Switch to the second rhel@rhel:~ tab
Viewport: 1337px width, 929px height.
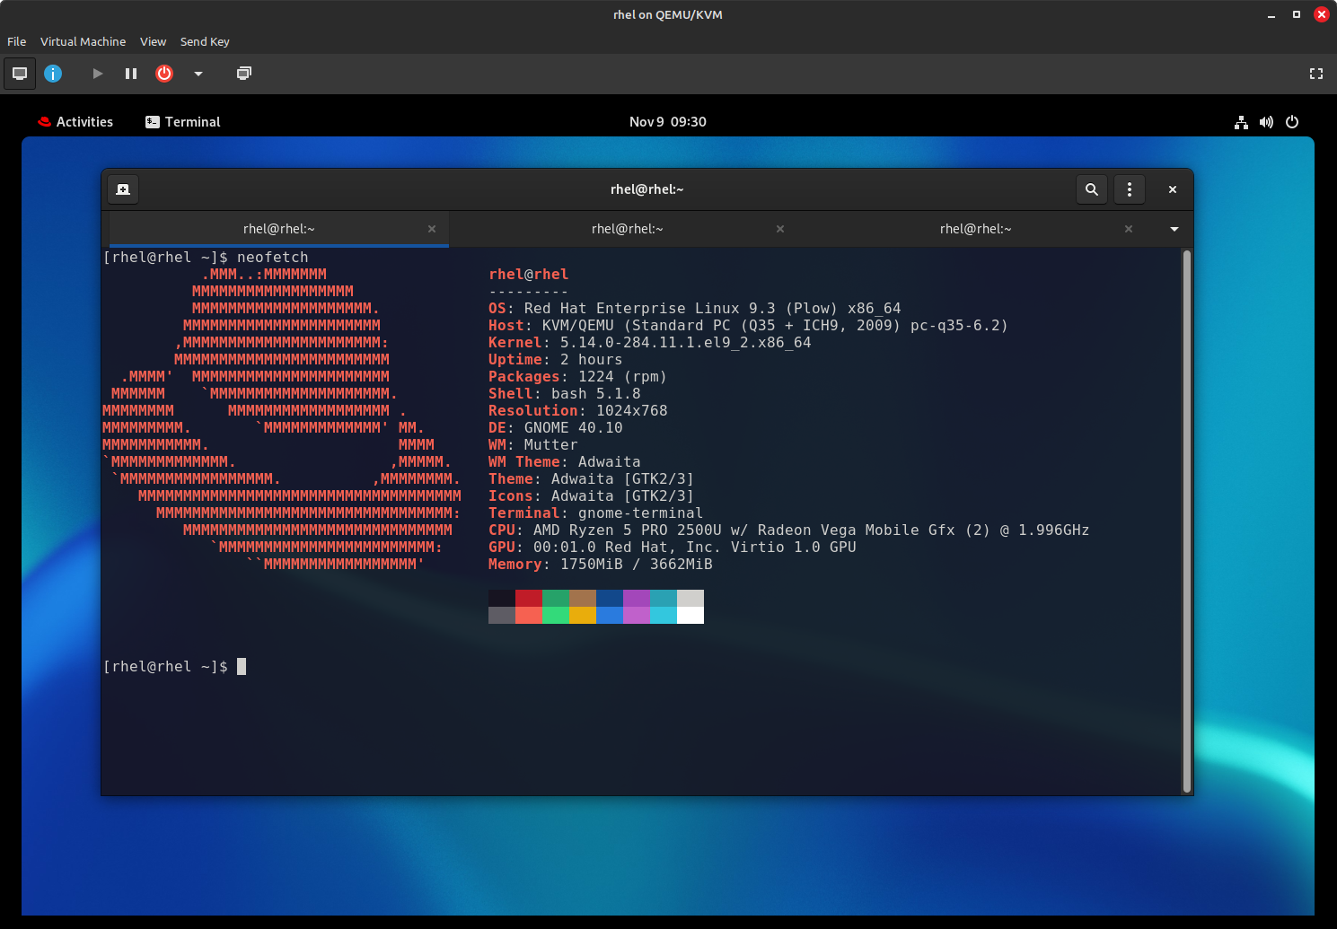click(628, 229)
